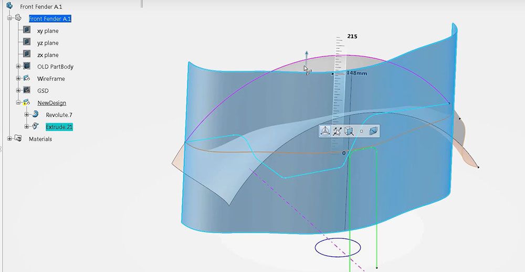The height and width of the screenshot is (272, 525).
Task: Click the 148mm extrusion length value
Action: point(356,73)
